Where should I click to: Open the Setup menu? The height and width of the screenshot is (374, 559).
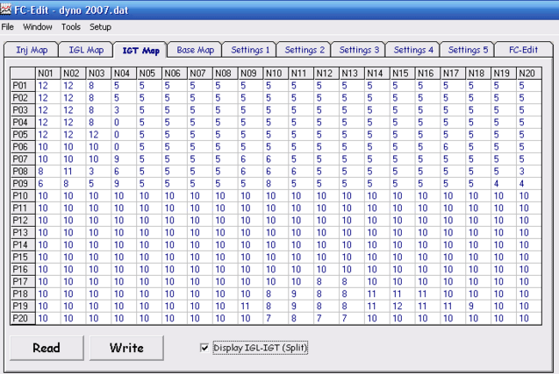[100, 27]
